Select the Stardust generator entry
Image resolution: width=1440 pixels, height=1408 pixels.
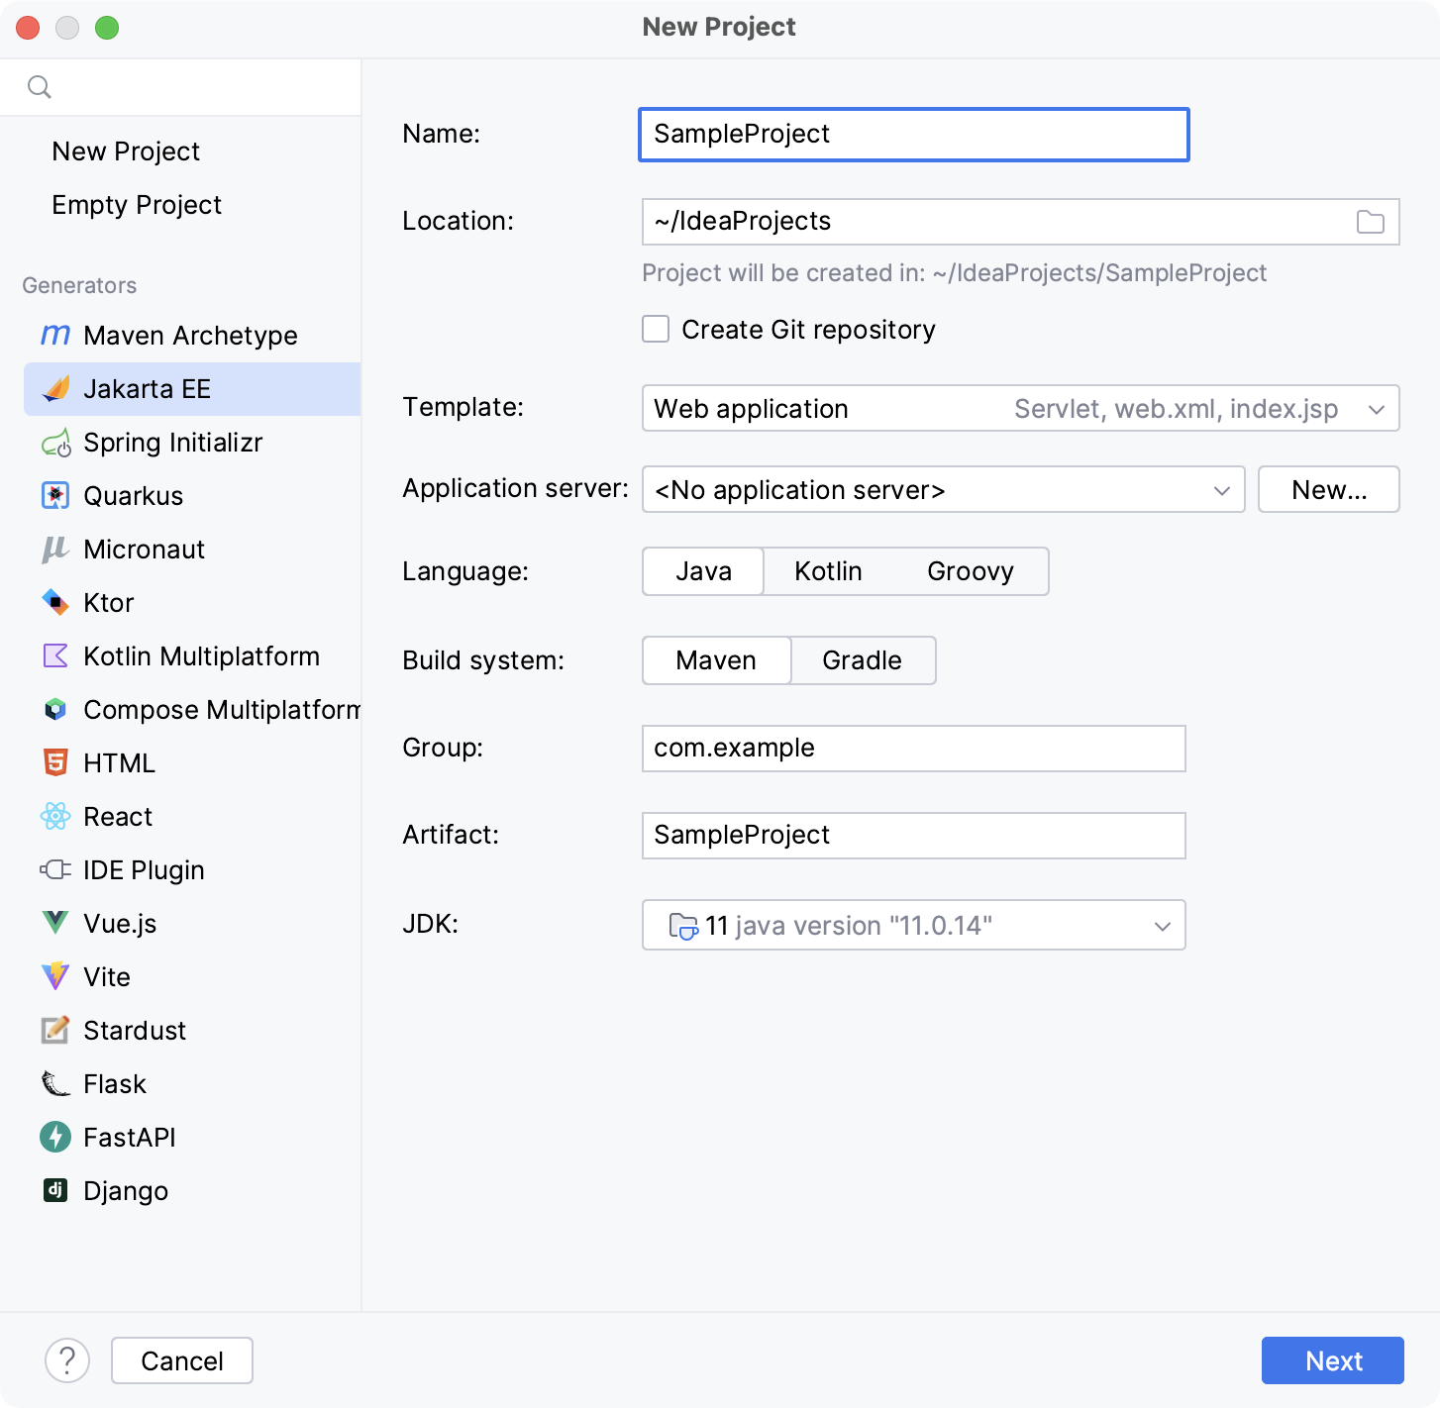click(192, 1030)
